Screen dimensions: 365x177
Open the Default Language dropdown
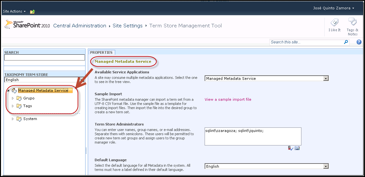click(267, 166)
